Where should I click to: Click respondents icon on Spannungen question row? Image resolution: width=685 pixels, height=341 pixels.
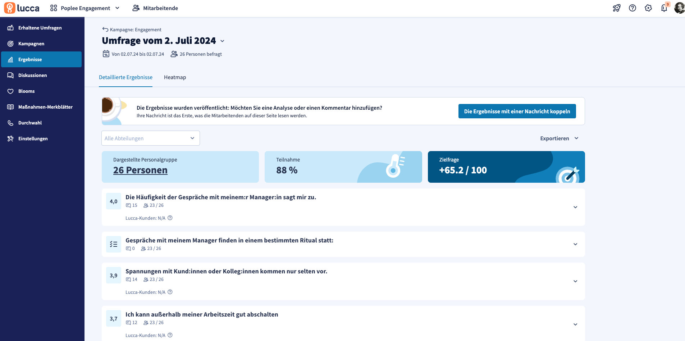(x=146, y=279)
